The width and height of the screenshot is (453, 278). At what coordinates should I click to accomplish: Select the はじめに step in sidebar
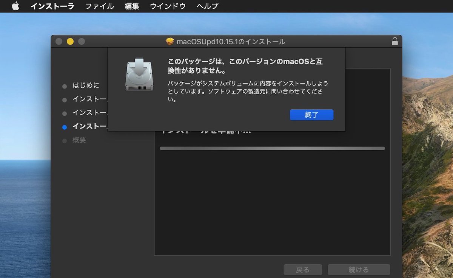pos(86,85)
